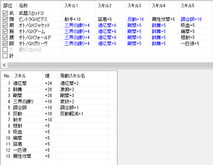Click 反動+10 skill cell
Viewport: 213px width, 165px height.
click(x=135, y=19)
